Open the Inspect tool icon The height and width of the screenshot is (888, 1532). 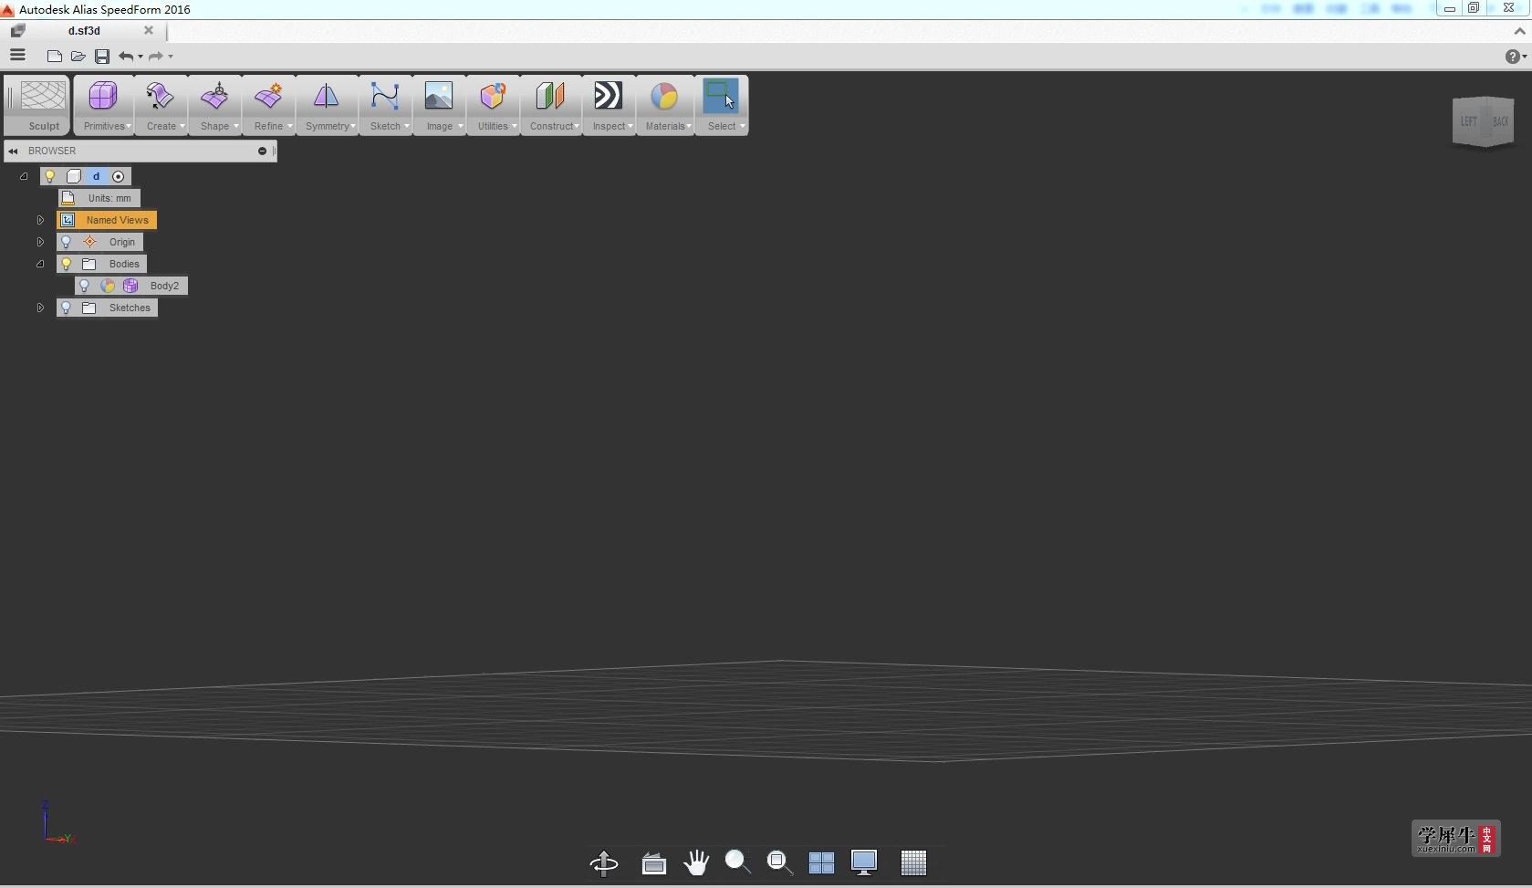pyautogui.click(x=608, y=96)
